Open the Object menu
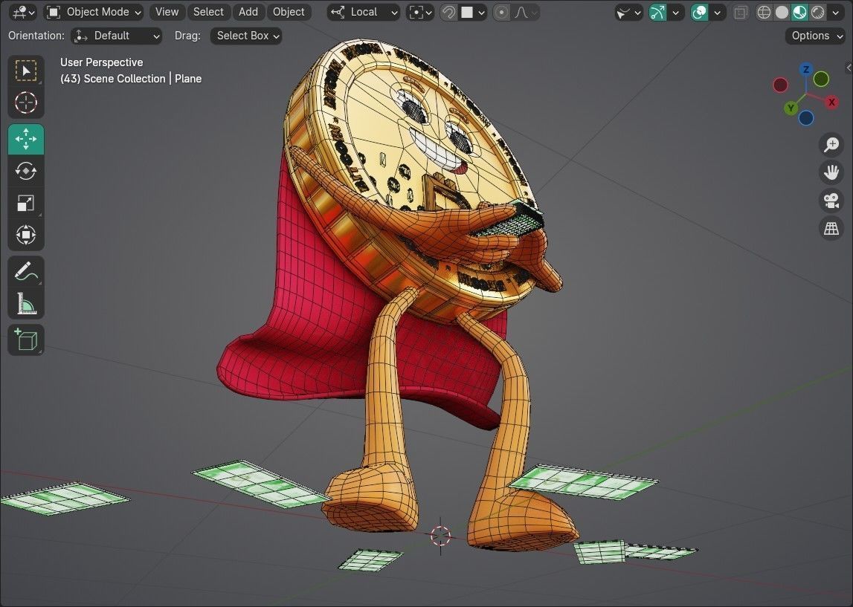Image resolution: width=853 pixels, height=607 pixels. [x=289, y=12]
